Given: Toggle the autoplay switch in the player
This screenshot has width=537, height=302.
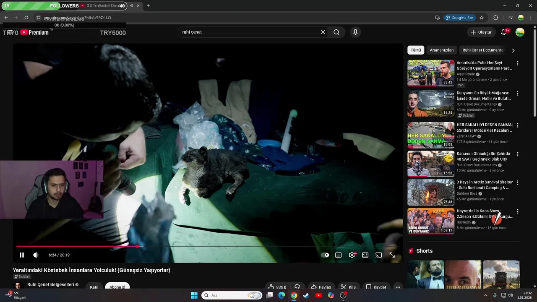Looking at the screenshot, I should [325, 255].
